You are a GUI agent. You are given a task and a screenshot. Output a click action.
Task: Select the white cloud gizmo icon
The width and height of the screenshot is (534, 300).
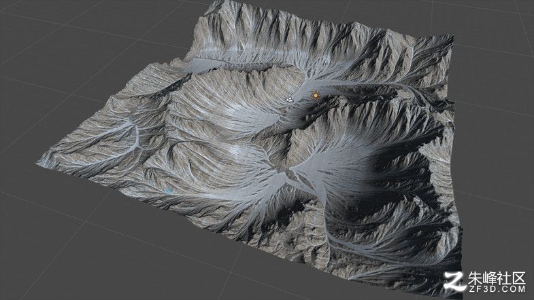click(290, 100)
